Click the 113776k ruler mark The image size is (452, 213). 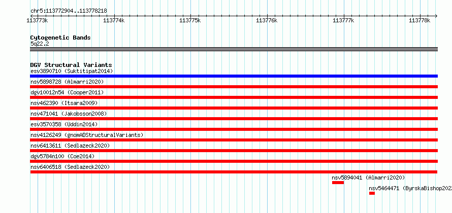coord(267,20)
